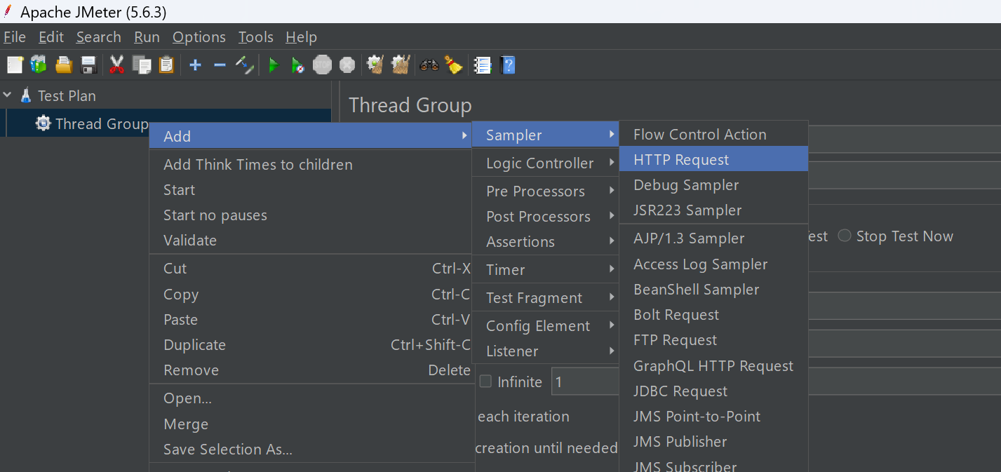Click Add Think Times to children
The image size is (1001, 472).
(x=311, y=165)
